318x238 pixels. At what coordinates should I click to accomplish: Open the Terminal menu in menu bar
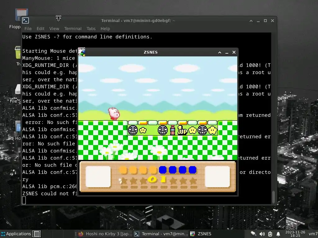[x=73, y=29]
